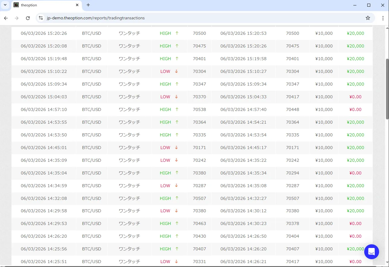Click the ¥0.00 payout in the 15:04:03 row
The width and height of the screenshot is (389, 267).
coord(355,97)
